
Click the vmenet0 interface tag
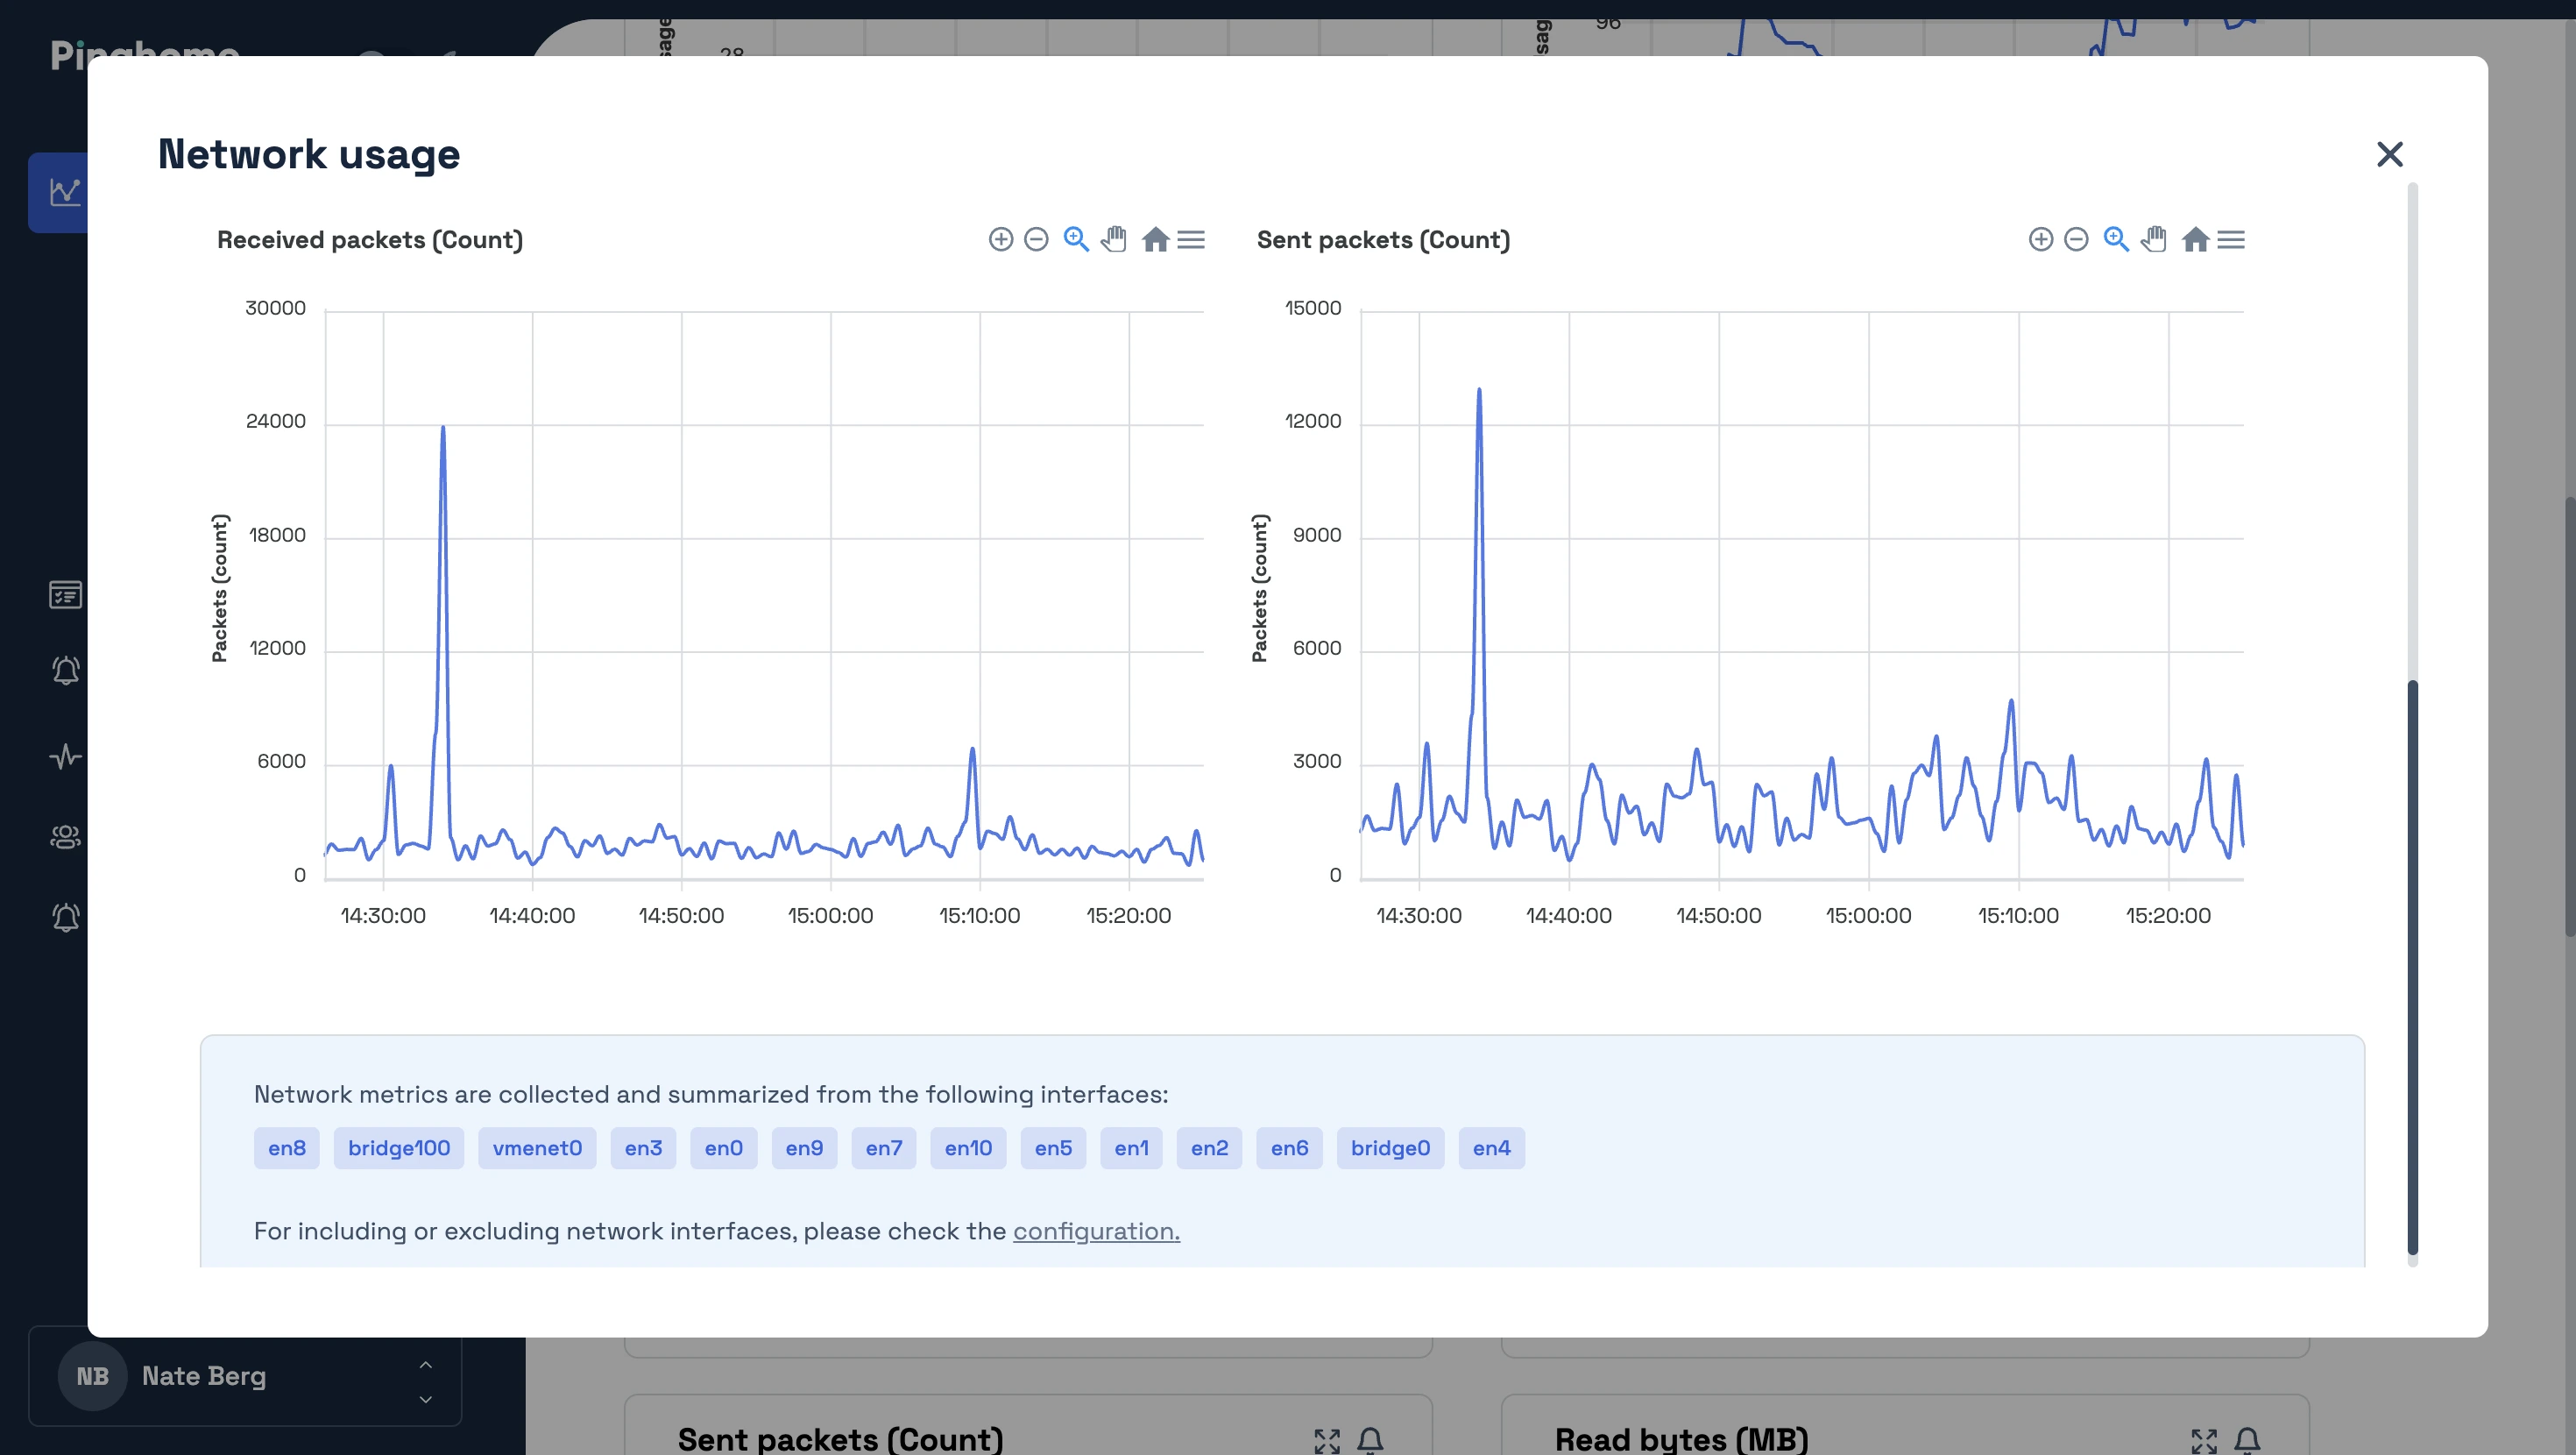pos(537,1148)
